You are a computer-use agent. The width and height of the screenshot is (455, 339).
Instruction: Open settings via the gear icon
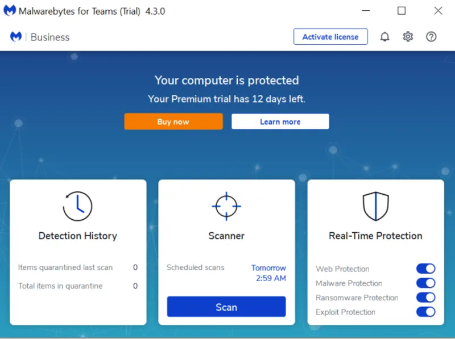pyautogui.click(x=408, y=37)
